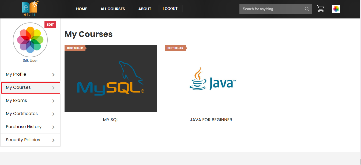The image size is (361, 165).
Task: Click the eTuts logo in header
Action: 30,8
